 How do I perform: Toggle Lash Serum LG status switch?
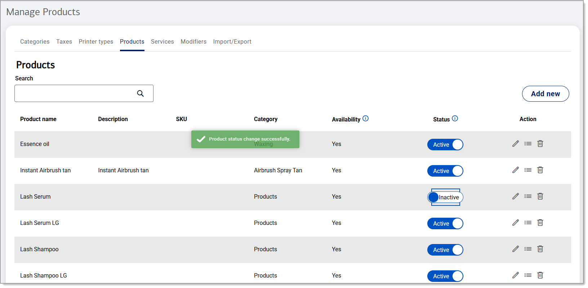(445, 223)
